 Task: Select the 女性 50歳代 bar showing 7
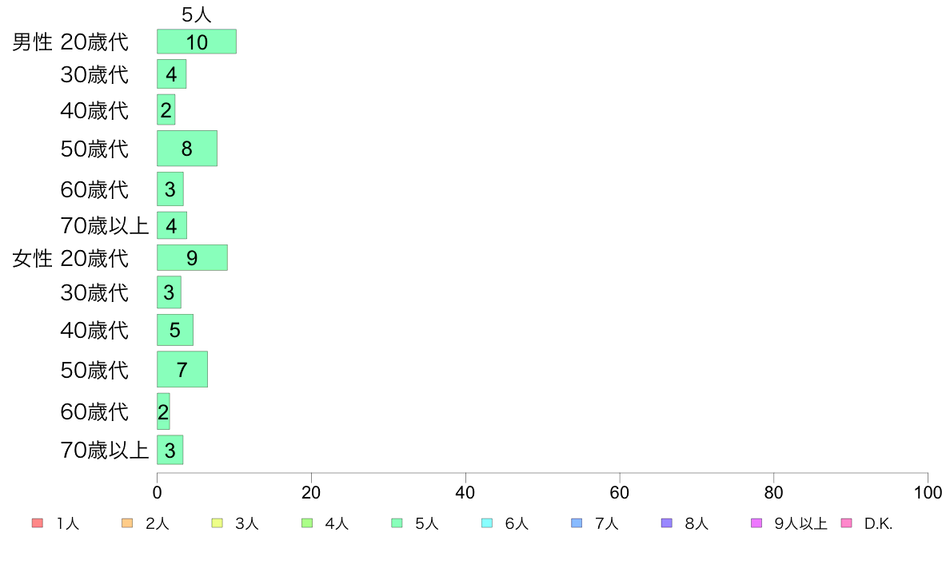click(182, 369)
